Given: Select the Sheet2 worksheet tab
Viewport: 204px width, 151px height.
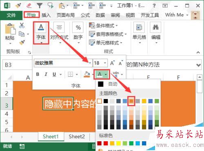Looking at the screenshot, I should coord(77,136).
